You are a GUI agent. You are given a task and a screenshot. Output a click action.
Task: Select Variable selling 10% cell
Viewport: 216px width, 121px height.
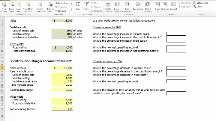(x=62, y=34)
